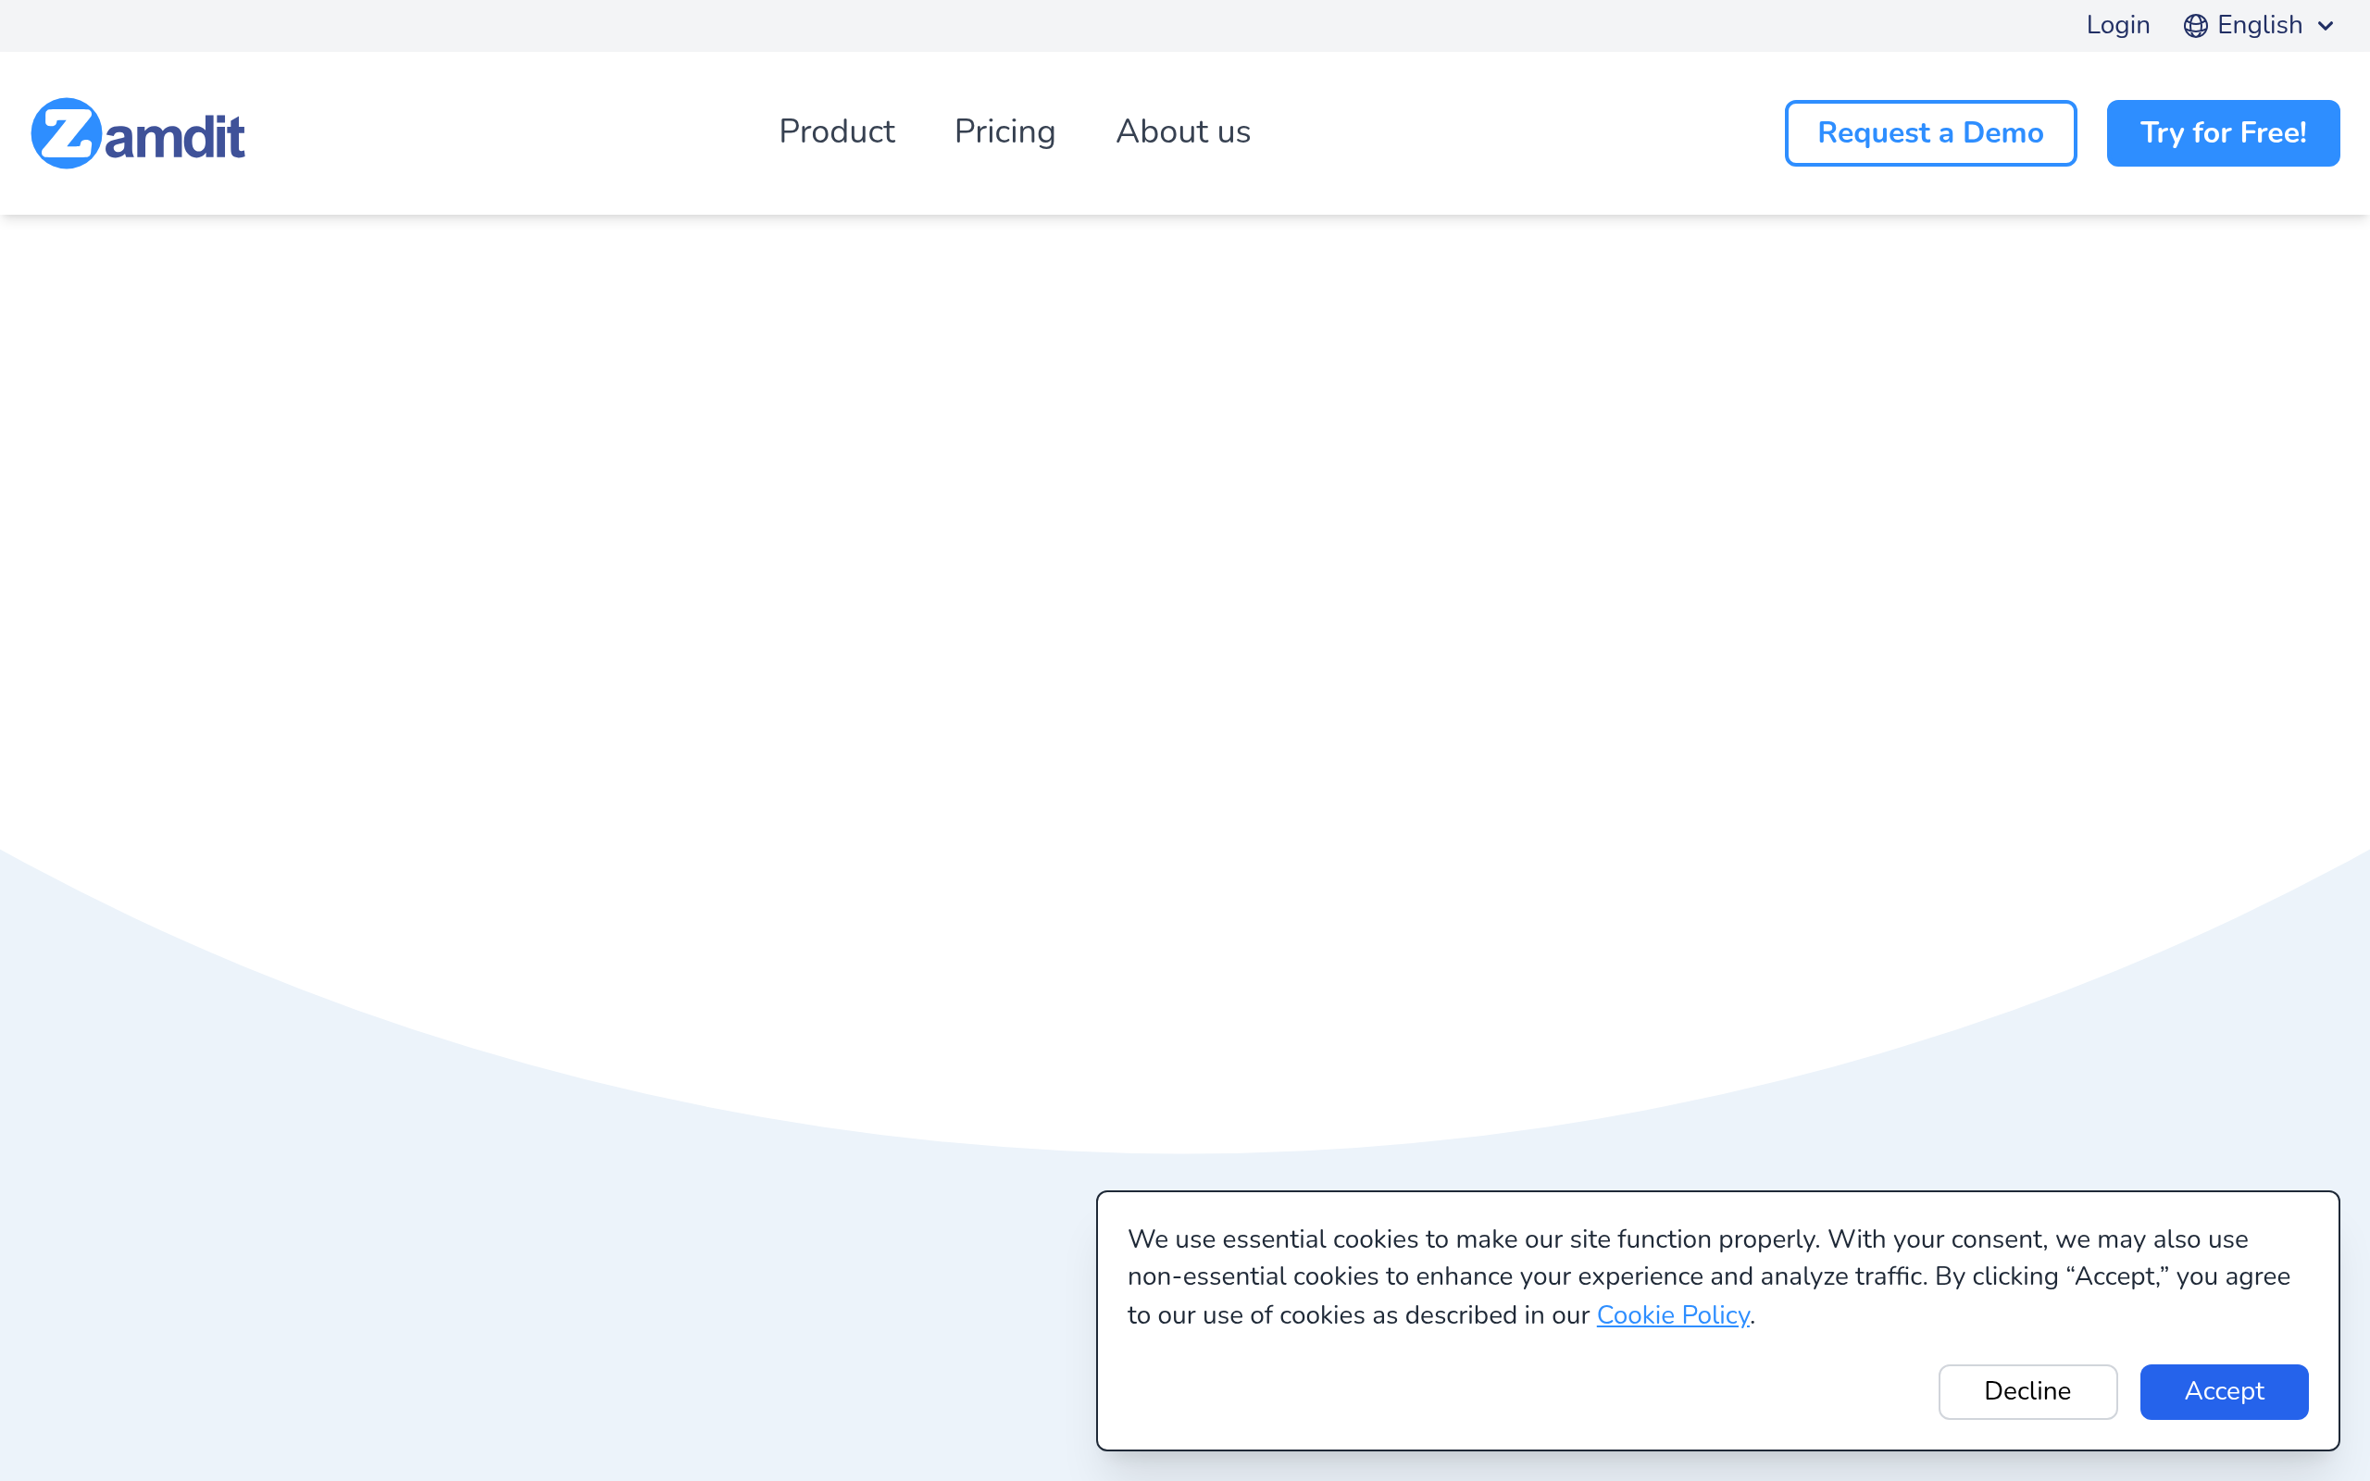Open the About us menu item
The image size is (2370, 1481).
pos(1182,132)
